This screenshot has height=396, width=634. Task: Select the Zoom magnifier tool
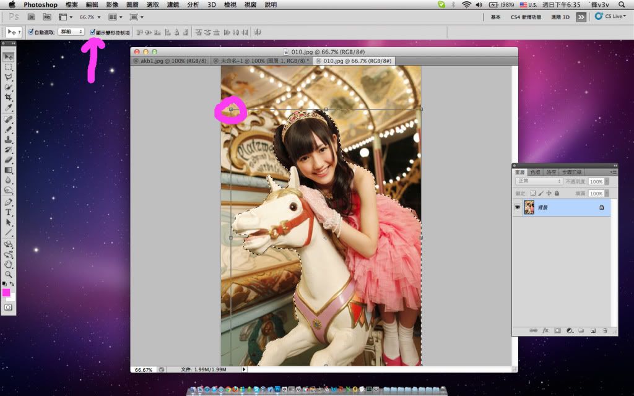(9, 273)
